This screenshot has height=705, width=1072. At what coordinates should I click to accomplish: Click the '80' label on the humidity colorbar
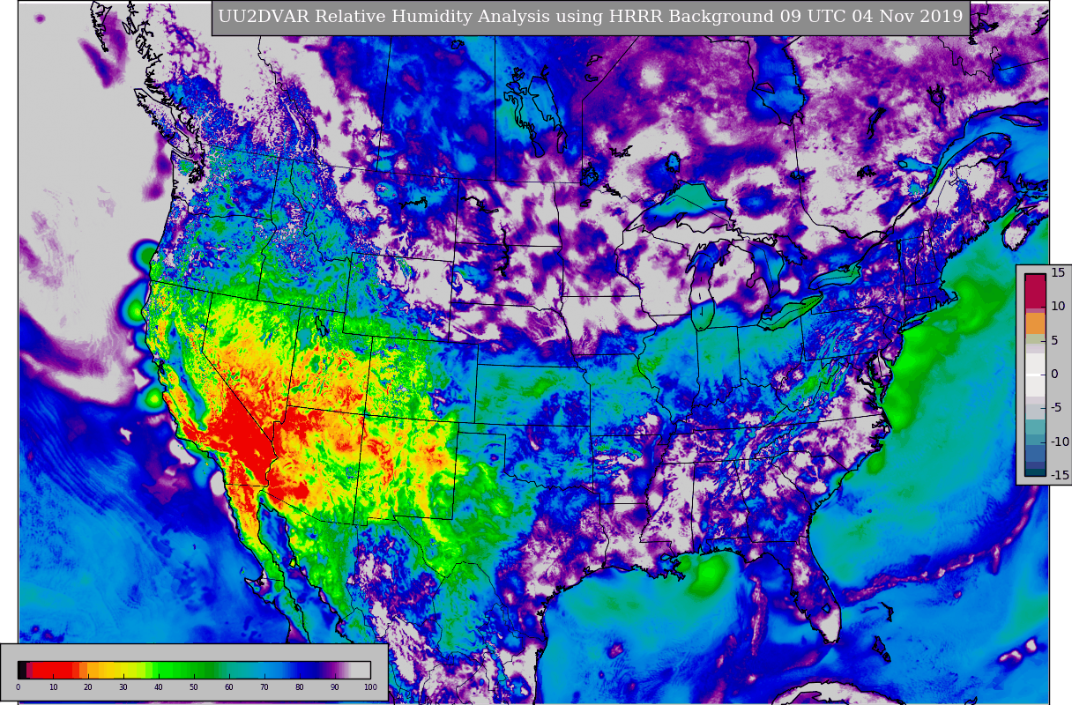300,687
